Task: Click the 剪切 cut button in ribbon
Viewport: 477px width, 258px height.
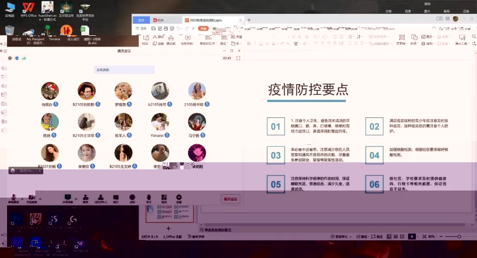Action: point(159,37)
